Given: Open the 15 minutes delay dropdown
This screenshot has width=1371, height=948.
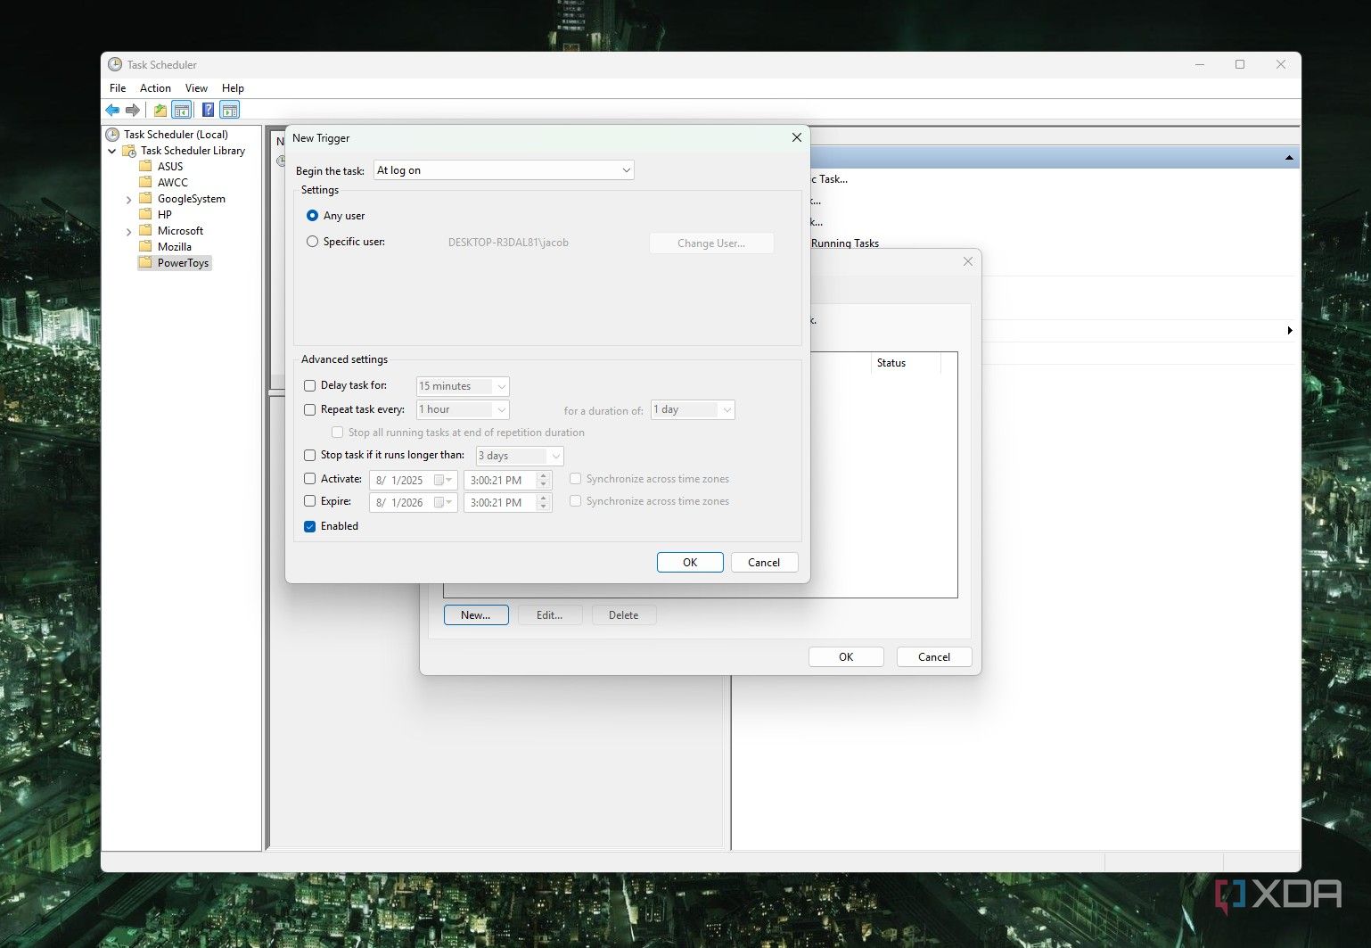Looking at the screenshot, I should click(x=463, y=386).
